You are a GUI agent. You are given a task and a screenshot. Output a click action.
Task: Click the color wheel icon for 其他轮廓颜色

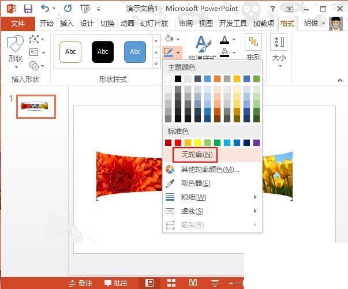pos(170,170)
